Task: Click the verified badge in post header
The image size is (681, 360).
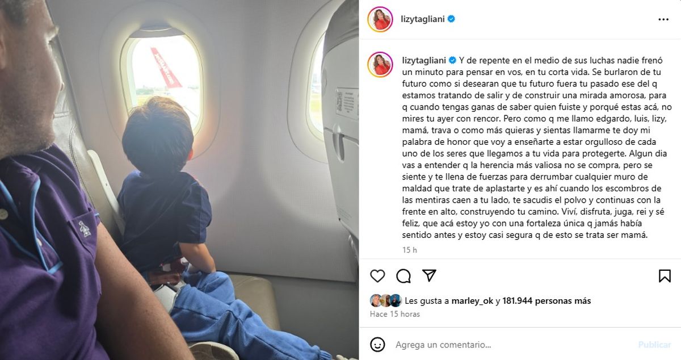Action: point(451,19)
